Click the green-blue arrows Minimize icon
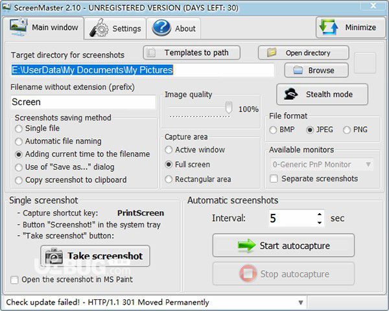This screenshot has width=389, height=311. pos(329,27)
